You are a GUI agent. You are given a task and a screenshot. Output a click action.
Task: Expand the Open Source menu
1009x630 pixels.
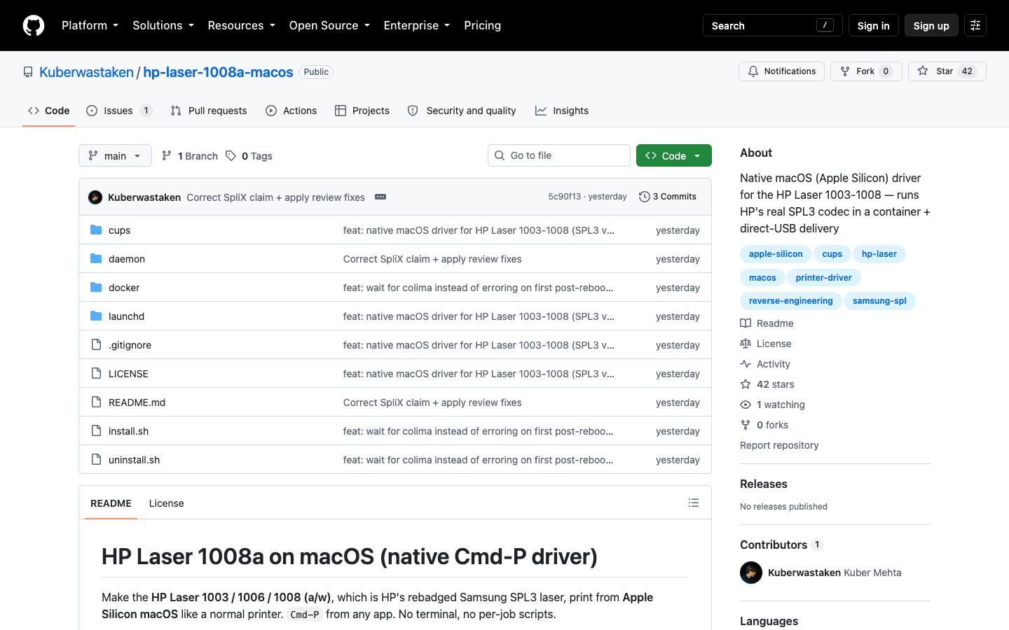pyautogui.click(x=329, y=25)
